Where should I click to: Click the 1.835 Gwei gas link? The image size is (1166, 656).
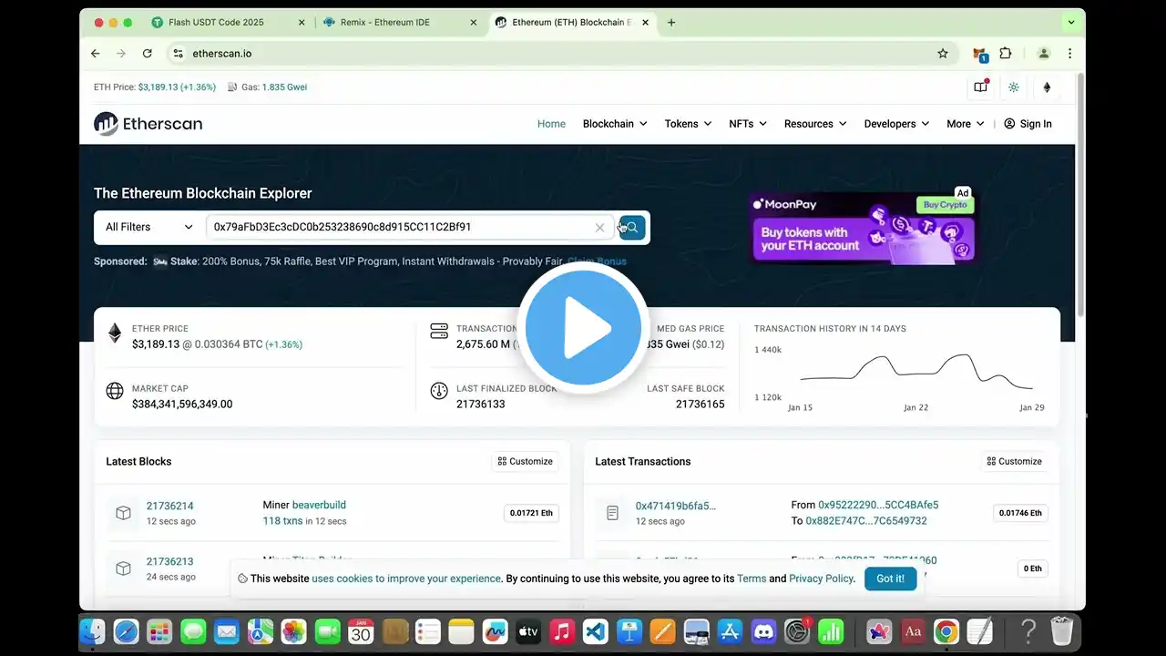[284, 87]
